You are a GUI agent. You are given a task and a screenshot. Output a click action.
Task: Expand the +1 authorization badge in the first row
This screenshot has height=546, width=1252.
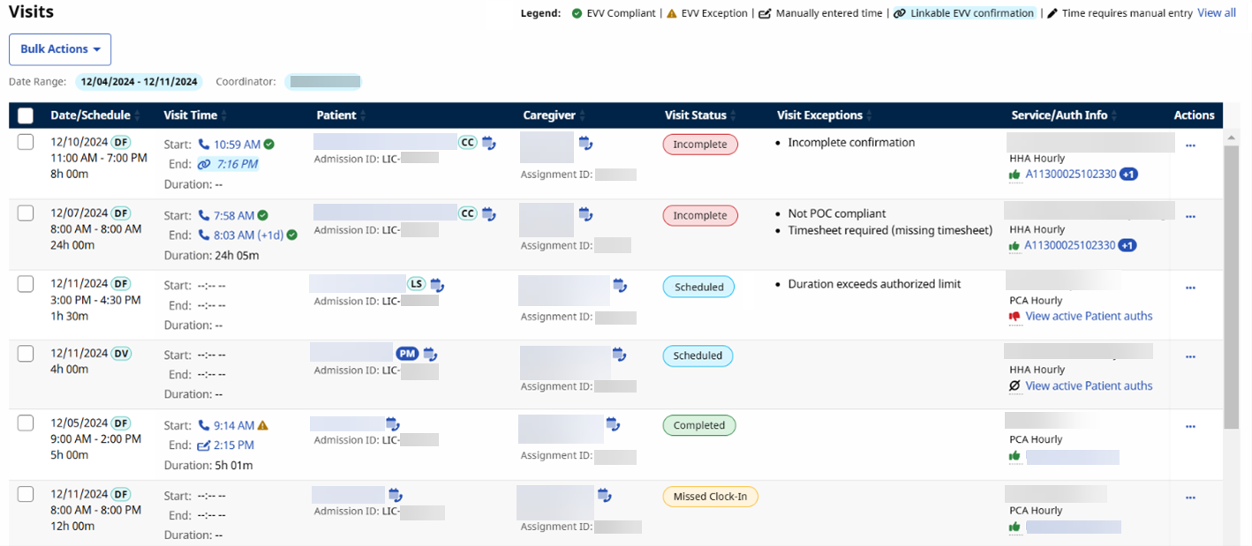(1128, 175)
